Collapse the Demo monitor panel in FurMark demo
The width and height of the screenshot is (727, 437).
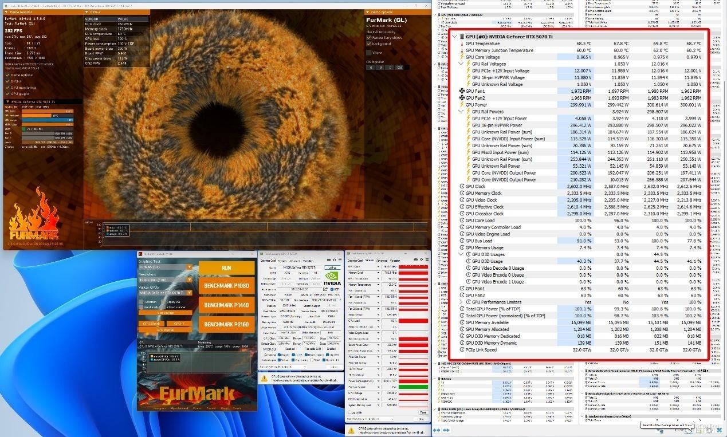[6, 12]
